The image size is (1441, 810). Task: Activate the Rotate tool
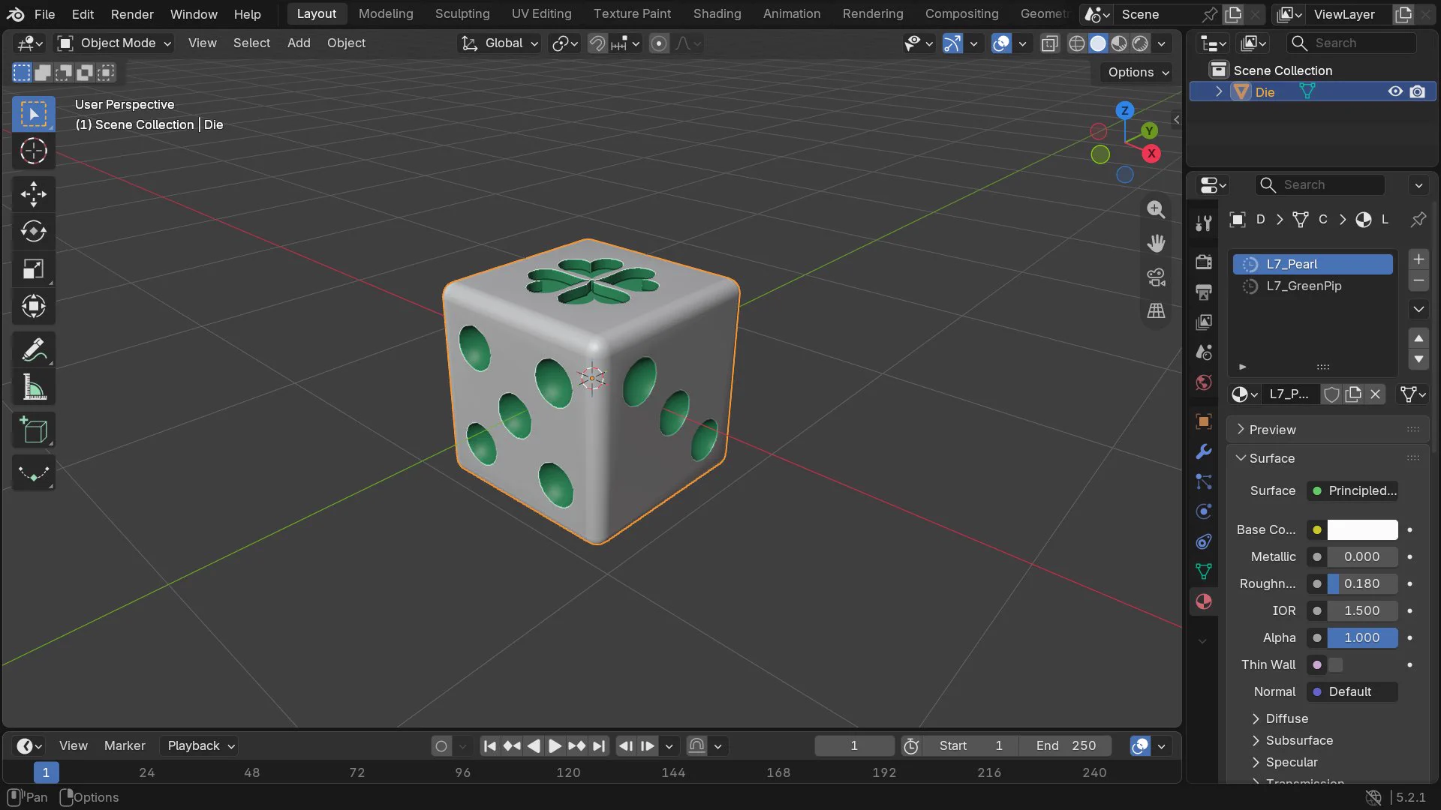click(x=33, y=231)
